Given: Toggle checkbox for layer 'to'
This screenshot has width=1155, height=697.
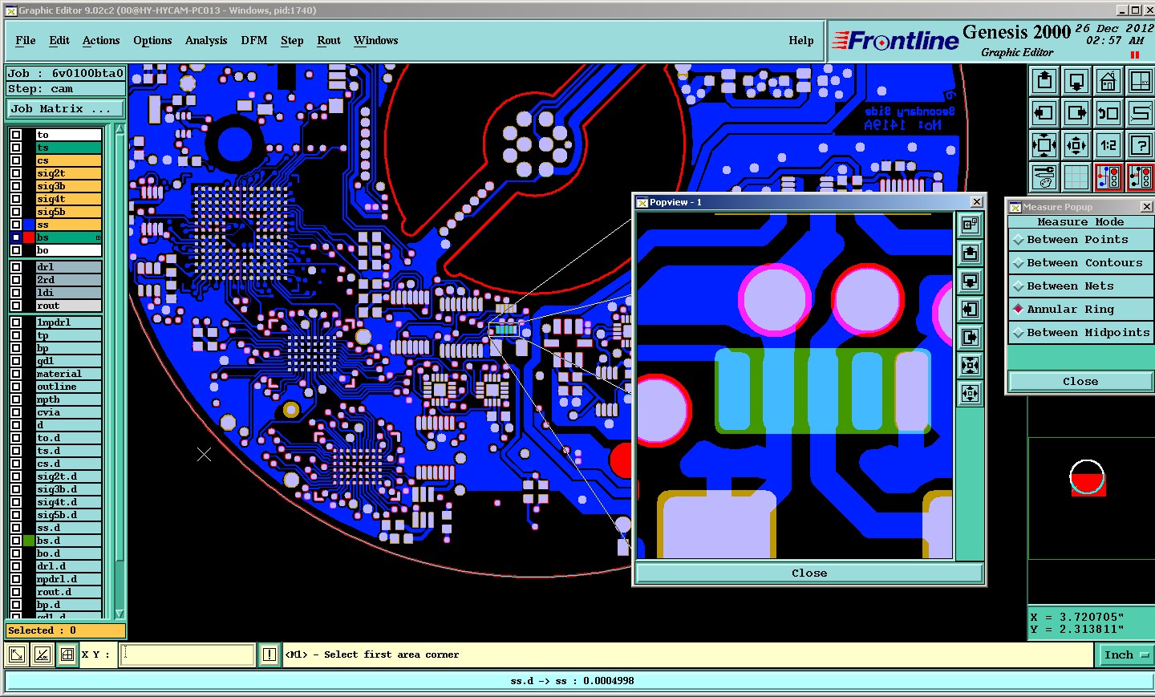Looking at the screenshot, I should point(16,135).
